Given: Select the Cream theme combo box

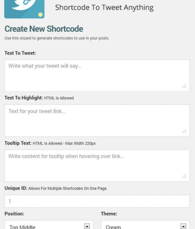Looking at the screenshot, I should 145,225.
